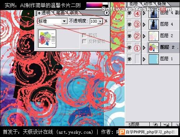This screenshot has width=180, height=137.
Task: Click the create new sublayer icon
Action: point(166,125)
